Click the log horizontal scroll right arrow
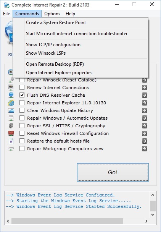 click(147, 221)
